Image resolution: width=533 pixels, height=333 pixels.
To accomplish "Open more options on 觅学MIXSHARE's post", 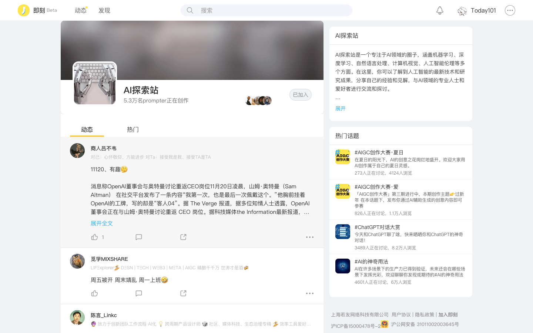I will (x=310, y=293).
